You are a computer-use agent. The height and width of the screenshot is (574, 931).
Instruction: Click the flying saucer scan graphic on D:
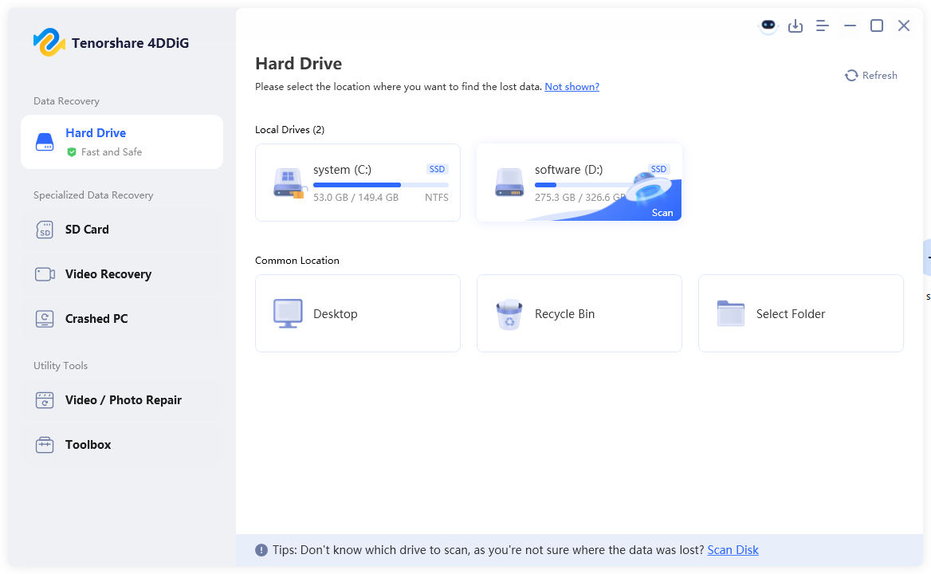pyautogui.click(x=650, y=187)
